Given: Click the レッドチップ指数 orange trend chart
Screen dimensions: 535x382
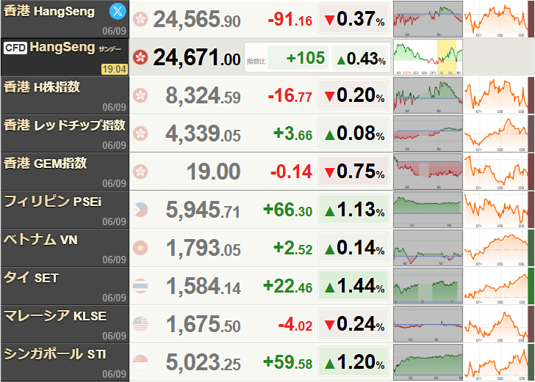Looking at the screenshot, I should pyautogui.click(x=496, y=133).
